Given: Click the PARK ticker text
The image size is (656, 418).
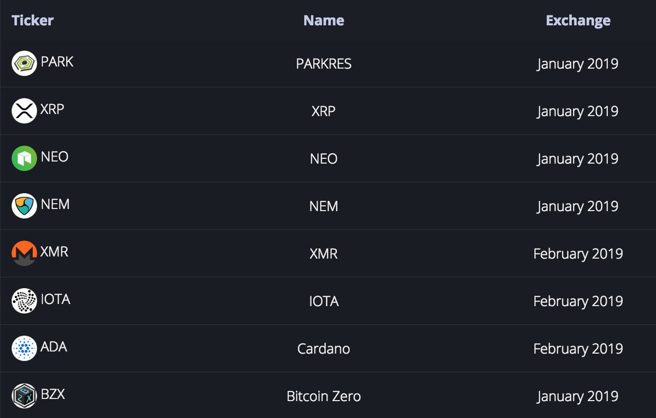Looking at the screenshot, I should 57,62.
